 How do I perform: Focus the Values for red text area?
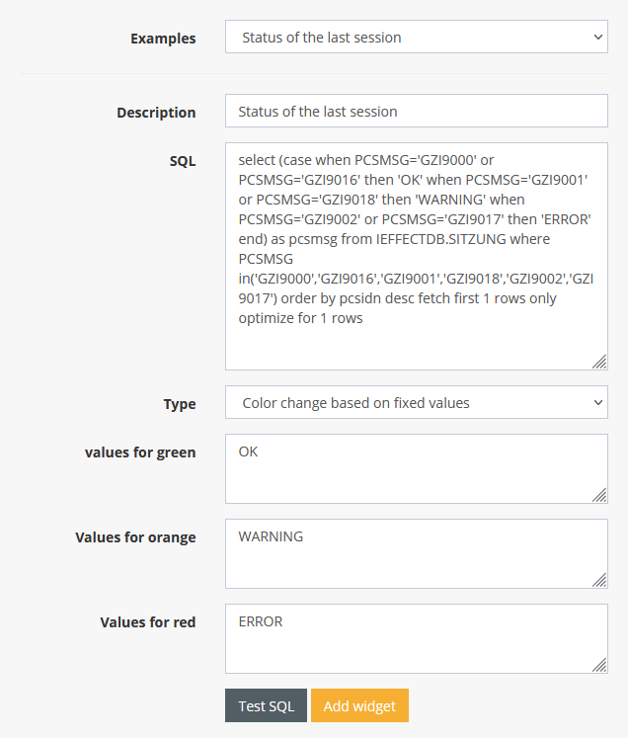(x=416, y=639)
